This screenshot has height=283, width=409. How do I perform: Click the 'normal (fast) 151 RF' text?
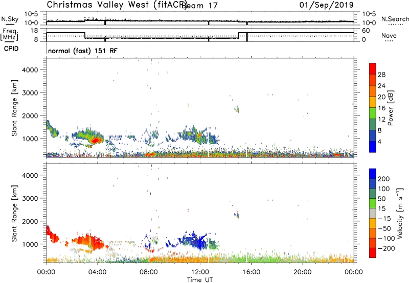pyautogui.click(x=83, y=51)
